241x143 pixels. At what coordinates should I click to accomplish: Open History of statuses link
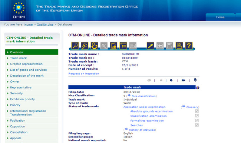tap(142, 130)
